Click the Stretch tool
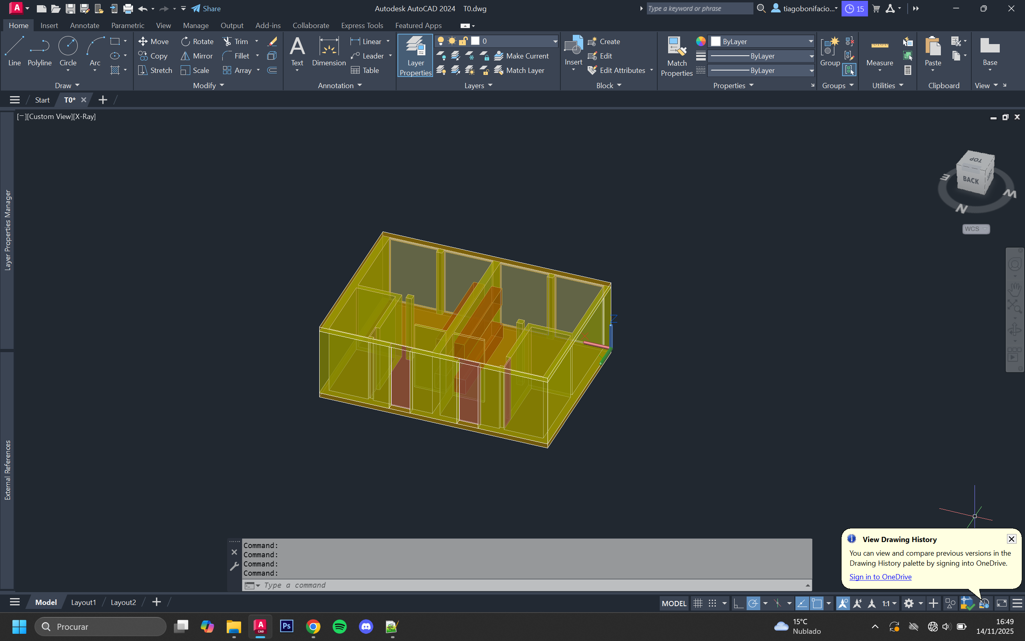Viewport: 1025px width, 641px height. [x=155, y=71]
